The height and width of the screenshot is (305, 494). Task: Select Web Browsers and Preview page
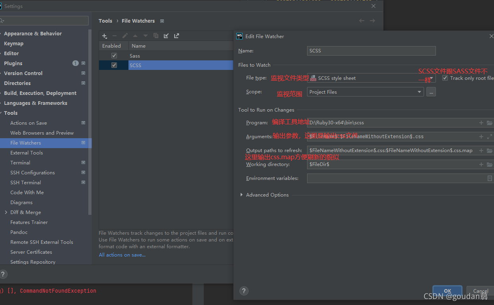[42, 133]
